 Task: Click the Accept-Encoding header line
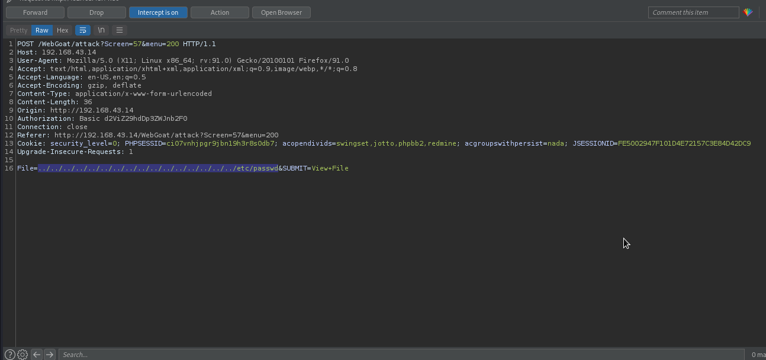coord(79,85)
